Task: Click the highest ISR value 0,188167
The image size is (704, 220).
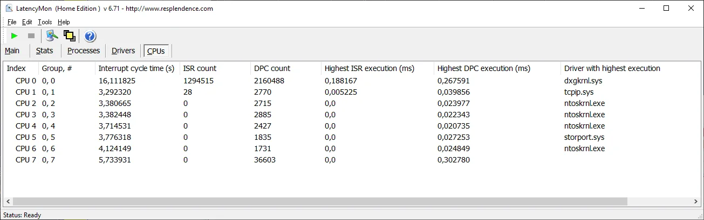Action: 340,81
